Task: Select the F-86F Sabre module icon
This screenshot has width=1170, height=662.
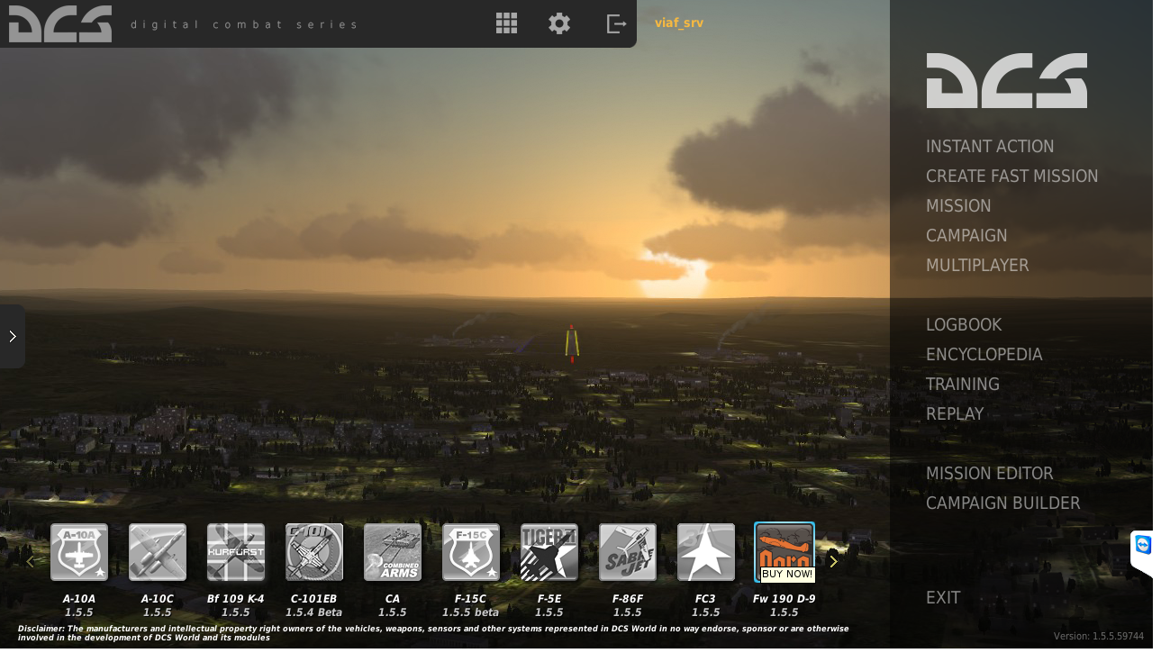Action: (x=628, y=552)
